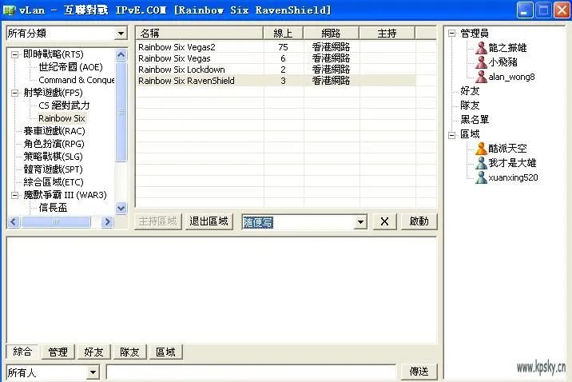The image size is (572, 382).
Task: Sort rooms by 名稱 column header
Action: coord(200,34)
